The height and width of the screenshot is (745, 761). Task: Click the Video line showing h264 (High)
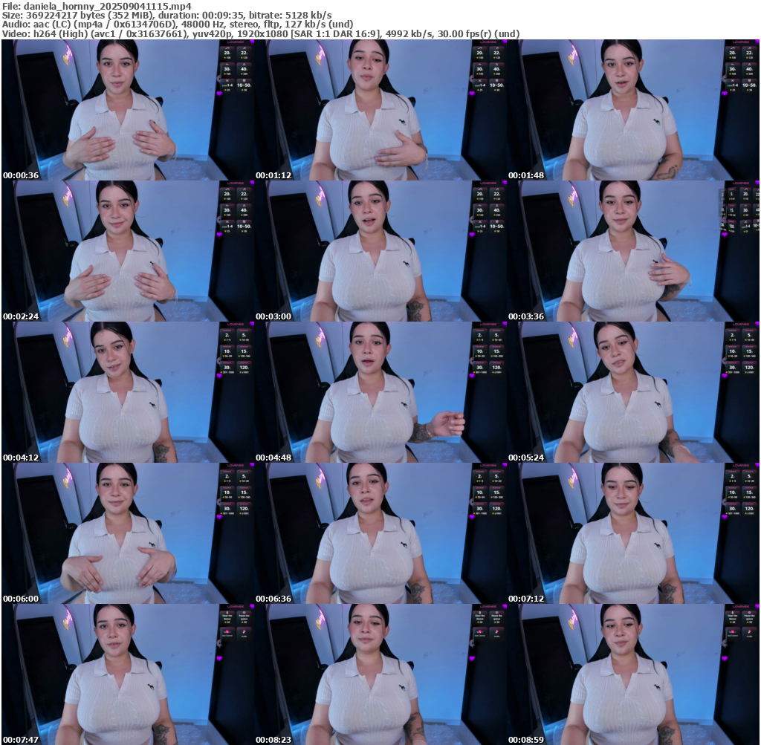pyautogui.click(x=261, y=34)
